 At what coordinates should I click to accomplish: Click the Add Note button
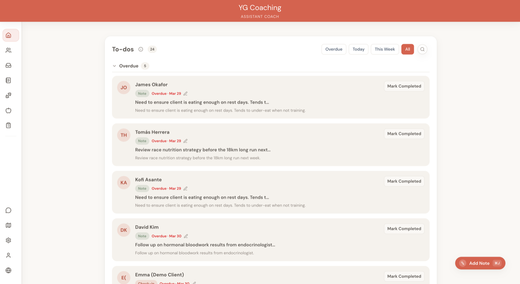(x=480, y=263)
